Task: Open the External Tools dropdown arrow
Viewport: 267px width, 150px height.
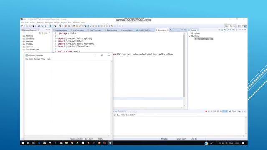Action: click(63, 26)
